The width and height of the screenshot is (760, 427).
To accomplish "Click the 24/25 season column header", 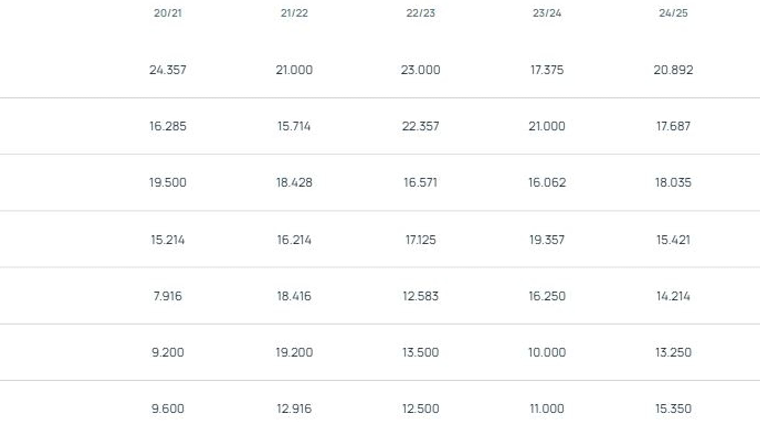I will coord(673,13).
